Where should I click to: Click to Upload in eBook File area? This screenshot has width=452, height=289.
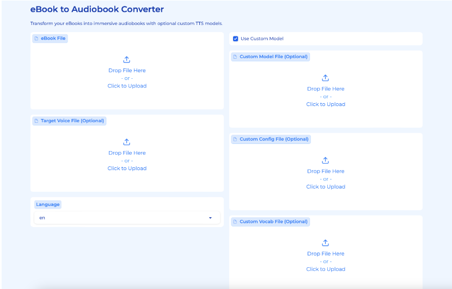click(127, 86)
